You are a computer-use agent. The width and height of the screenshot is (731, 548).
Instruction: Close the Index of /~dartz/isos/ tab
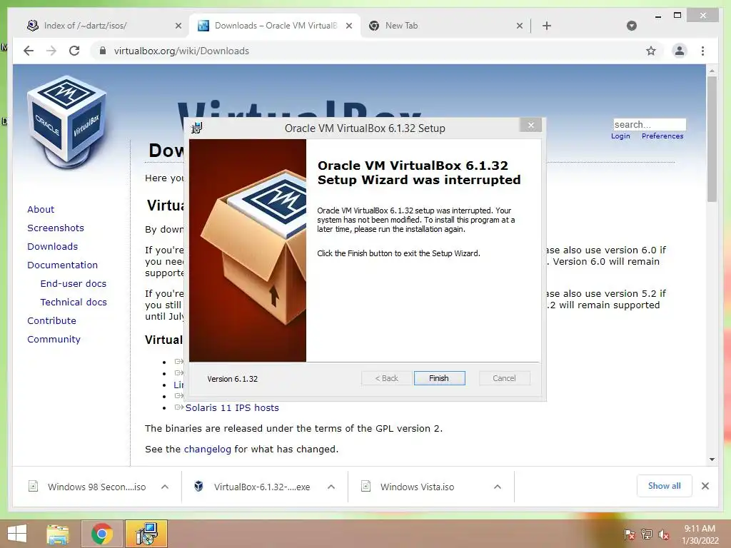point(178,26)
